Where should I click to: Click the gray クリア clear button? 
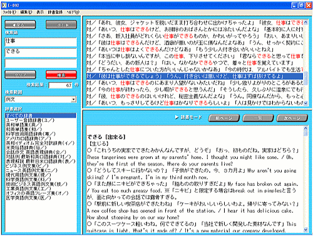pos(20,74)
